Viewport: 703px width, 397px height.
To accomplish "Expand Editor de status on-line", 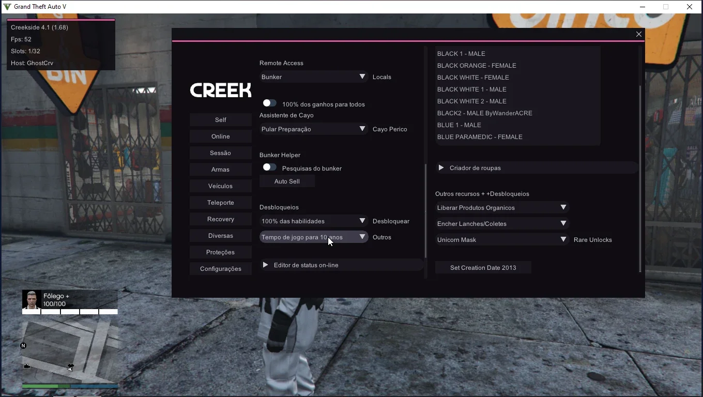I will point(341,265).
